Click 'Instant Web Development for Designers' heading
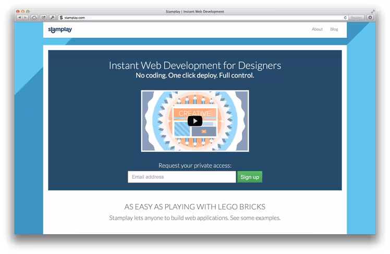Image resolution: width=390 pixels, height=254 pixels. click(195, 66)
